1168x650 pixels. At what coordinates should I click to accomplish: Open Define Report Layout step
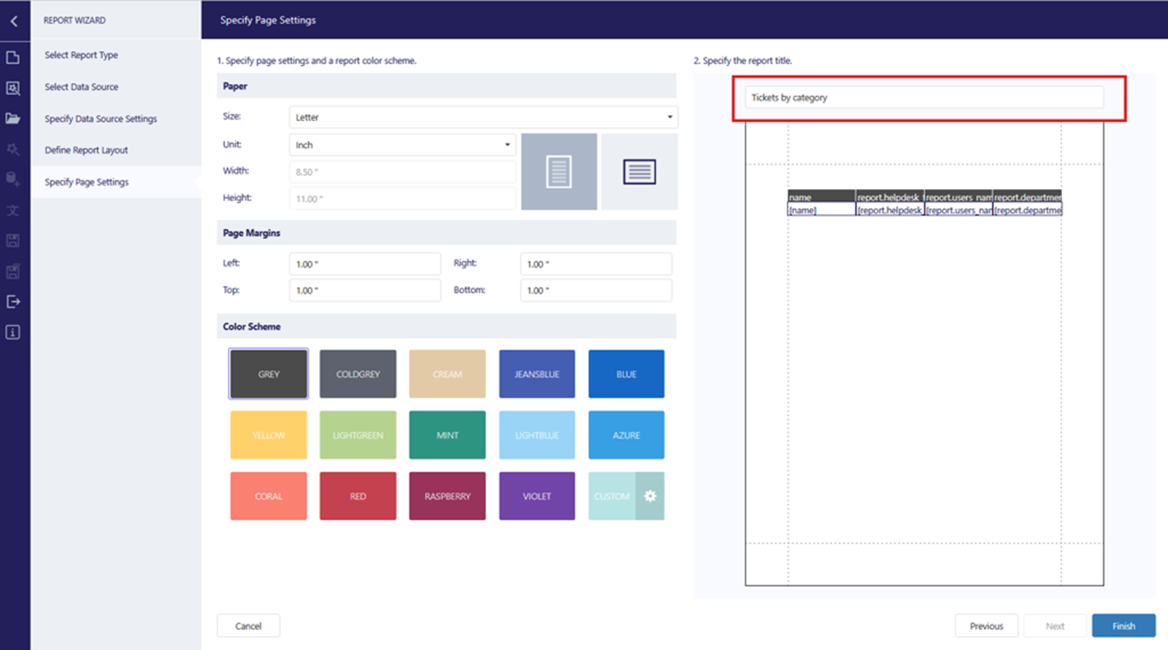click(86, 150)
